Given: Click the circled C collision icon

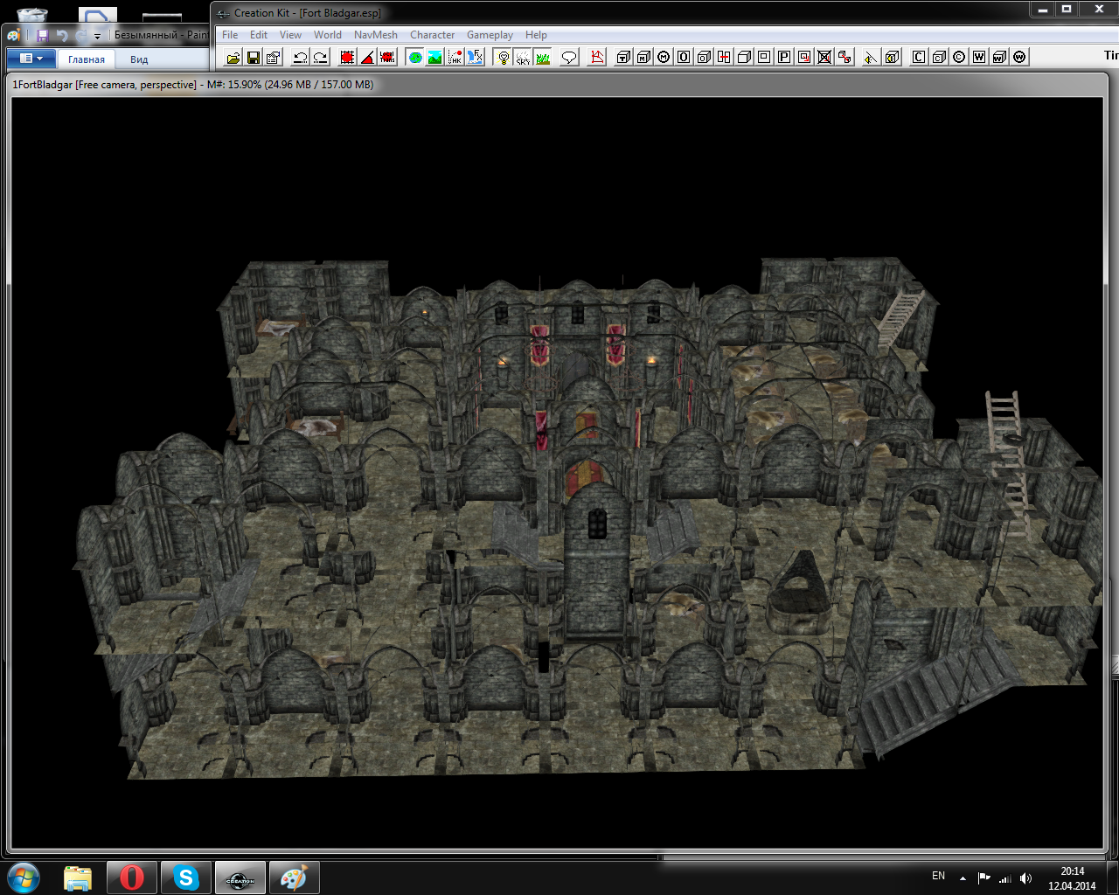Looking at the screenshot, I should click(958, 57).
